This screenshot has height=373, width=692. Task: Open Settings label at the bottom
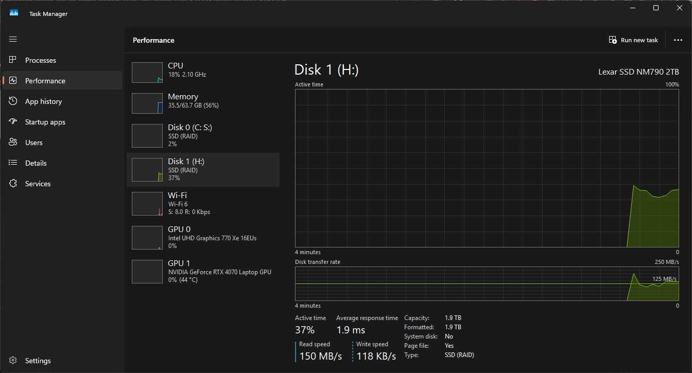[38, 361]
